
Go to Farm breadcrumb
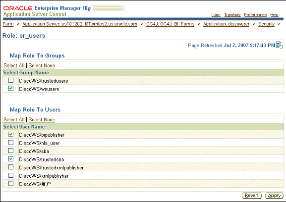pyautogui.click(x=8, y=24)
